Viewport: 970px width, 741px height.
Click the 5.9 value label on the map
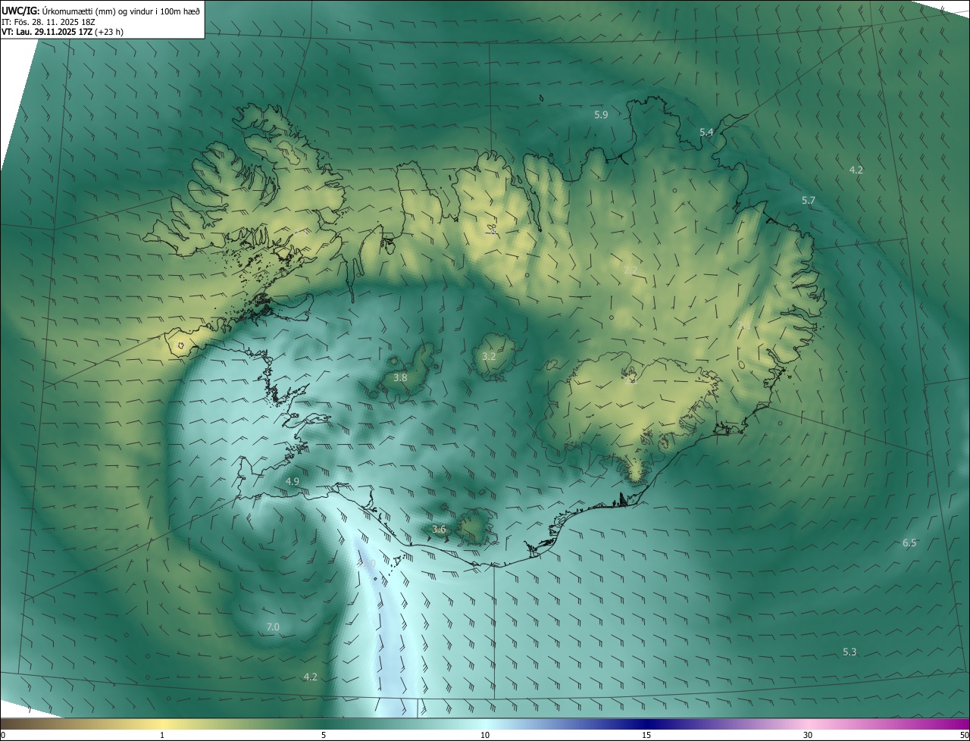[601, 115]
